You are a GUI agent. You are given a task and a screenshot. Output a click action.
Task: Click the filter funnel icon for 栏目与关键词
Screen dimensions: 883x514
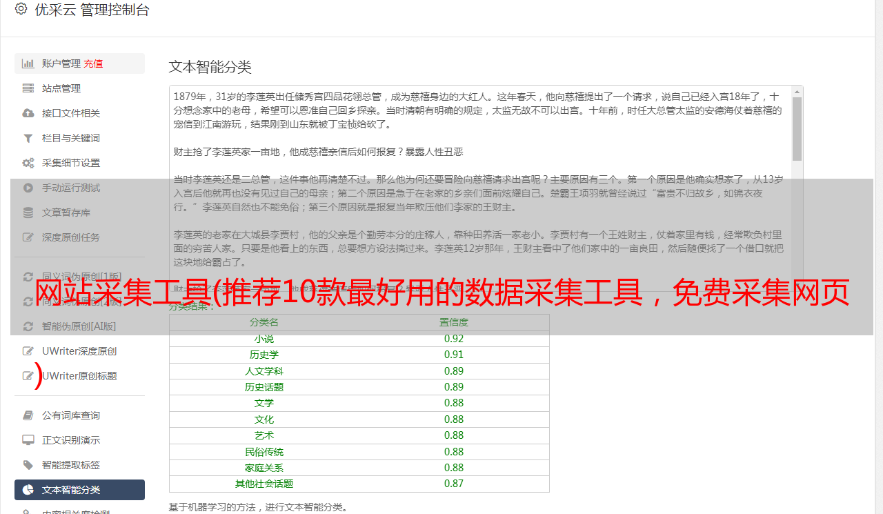[x=28, y=138]
